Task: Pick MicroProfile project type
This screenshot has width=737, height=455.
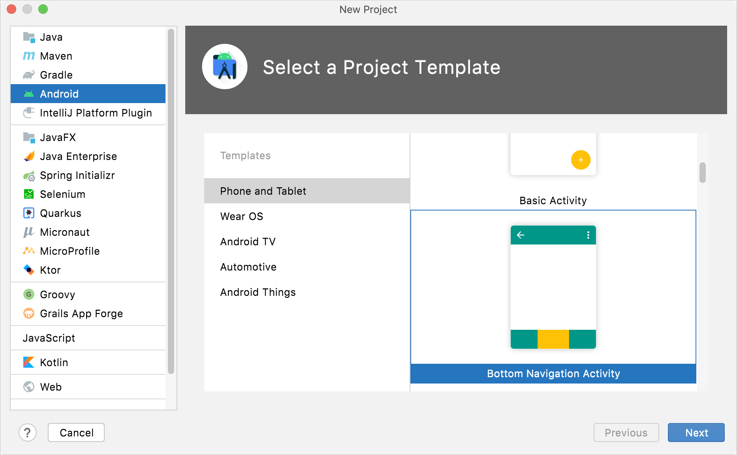Action: pos(88,251)
